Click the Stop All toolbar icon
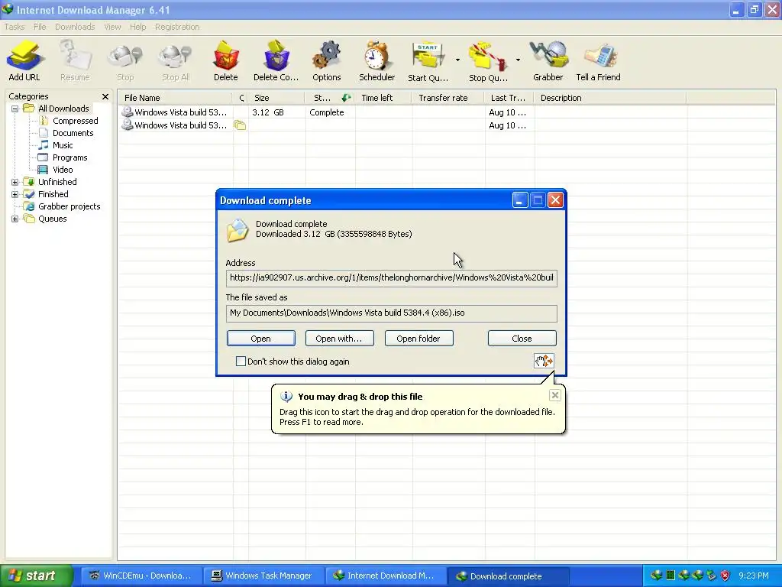The image size is (782, 587). 176,61
